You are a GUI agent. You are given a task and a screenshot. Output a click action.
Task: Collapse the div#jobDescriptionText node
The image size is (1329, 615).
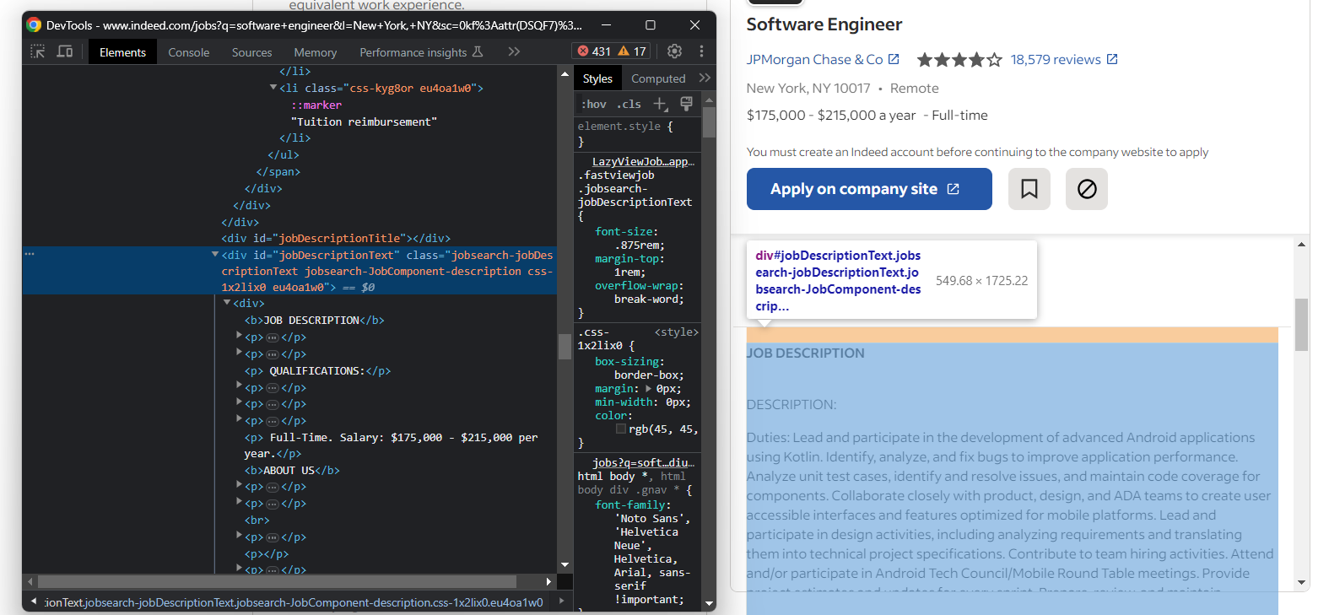click(215, 254)
